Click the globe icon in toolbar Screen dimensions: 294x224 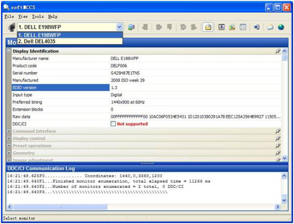point(281,28)
